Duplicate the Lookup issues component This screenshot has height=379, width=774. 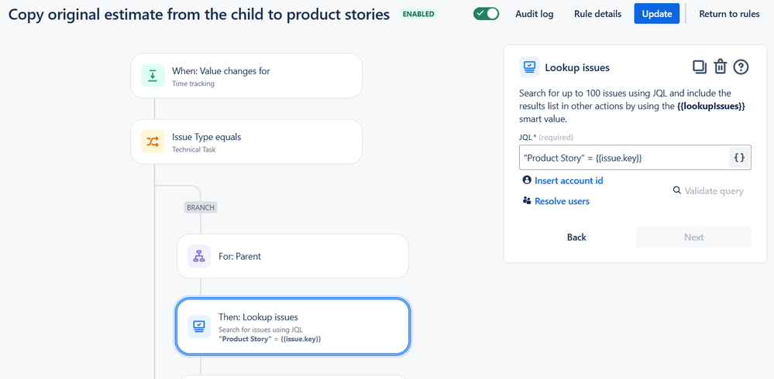pos(700,67)
